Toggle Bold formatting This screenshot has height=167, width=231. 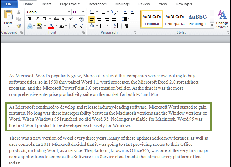(30, 19)
